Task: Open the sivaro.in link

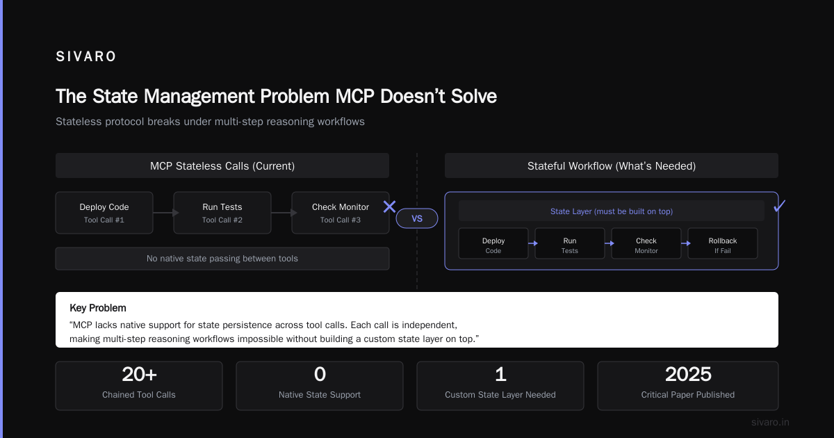Action: pos(771,422)
